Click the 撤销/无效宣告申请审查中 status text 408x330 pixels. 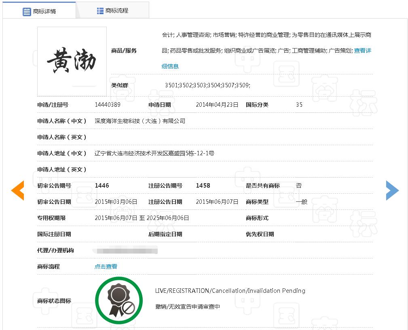pyautogui.click(x=187, y=307)
